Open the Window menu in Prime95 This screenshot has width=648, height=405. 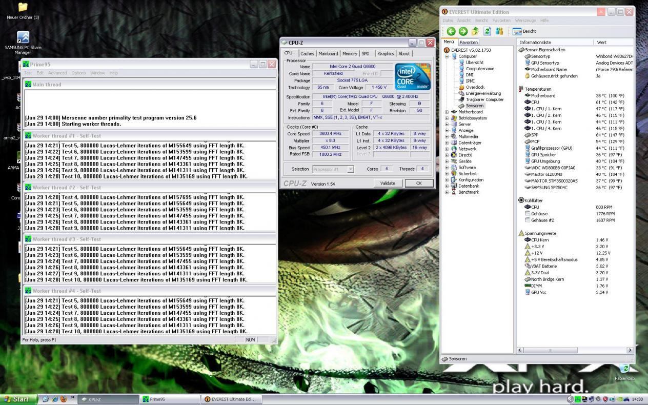97,73
